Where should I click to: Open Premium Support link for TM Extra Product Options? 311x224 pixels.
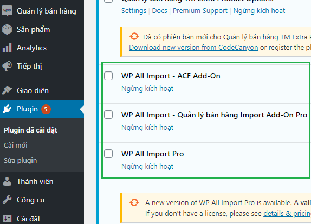pyautogui.click(x=200, y=11)
